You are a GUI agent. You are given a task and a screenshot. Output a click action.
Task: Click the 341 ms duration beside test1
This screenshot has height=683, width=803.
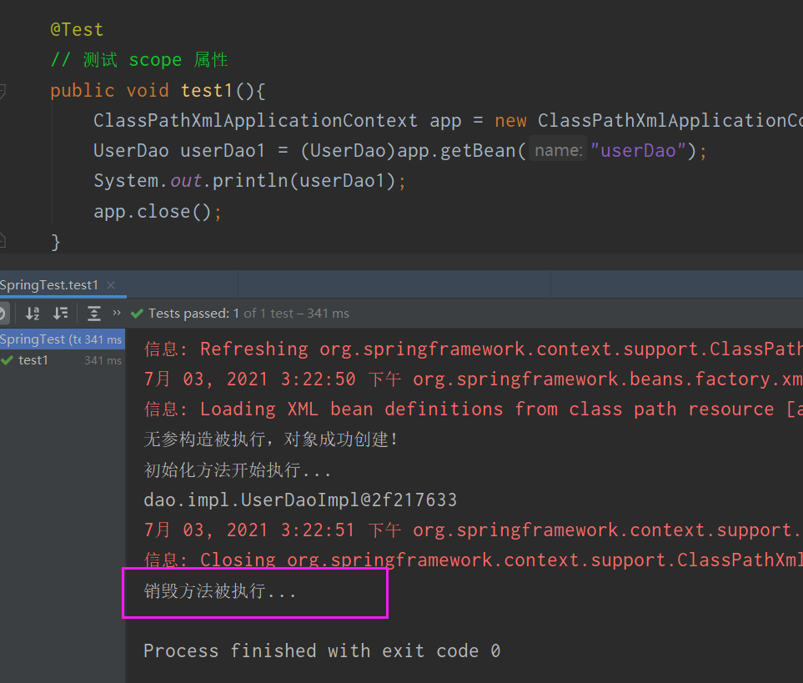(103, 360)
